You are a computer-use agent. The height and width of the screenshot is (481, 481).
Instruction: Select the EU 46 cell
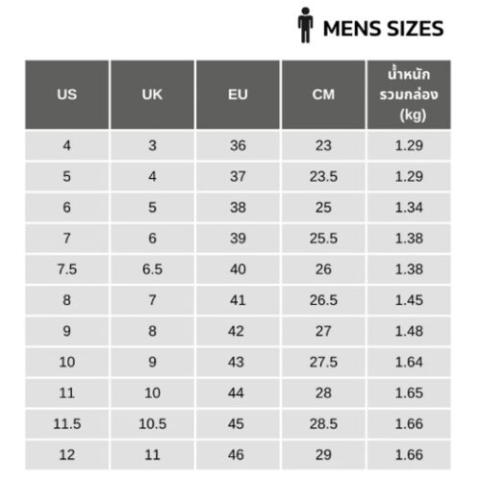pos(238,455)
